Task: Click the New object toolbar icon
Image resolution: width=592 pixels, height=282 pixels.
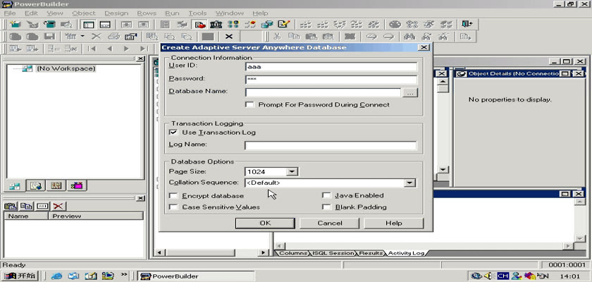Action: click(x=16, y=25)
